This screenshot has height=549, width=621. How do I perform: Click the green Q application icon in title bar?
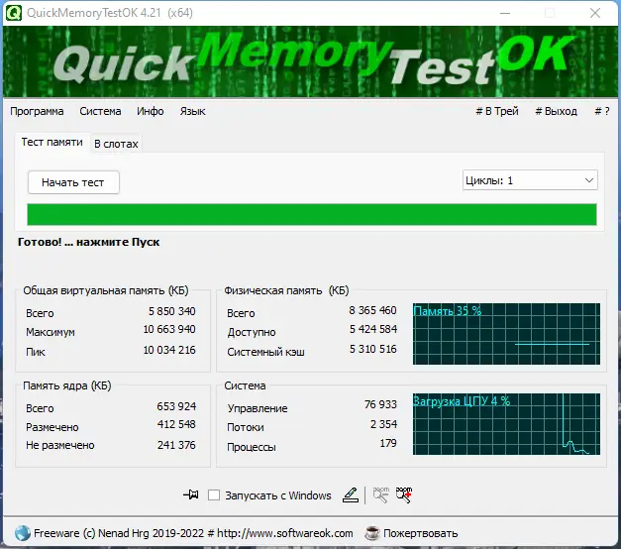14,13
